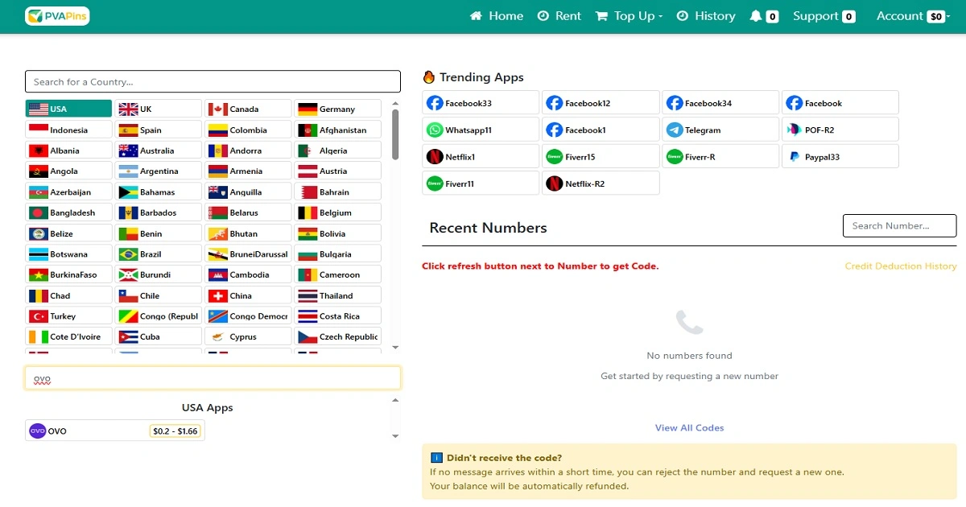The width and height of the screenshot is (966, 507).
Task: Click the China flag icon
Action: click(x=217, y=295)
